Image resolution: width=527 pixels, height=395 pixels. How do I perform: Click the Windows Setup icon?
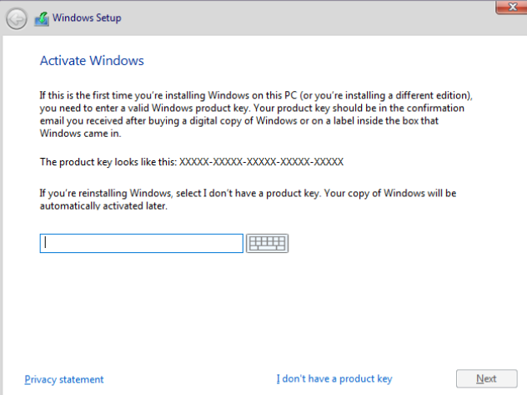(x=42, y=19)
